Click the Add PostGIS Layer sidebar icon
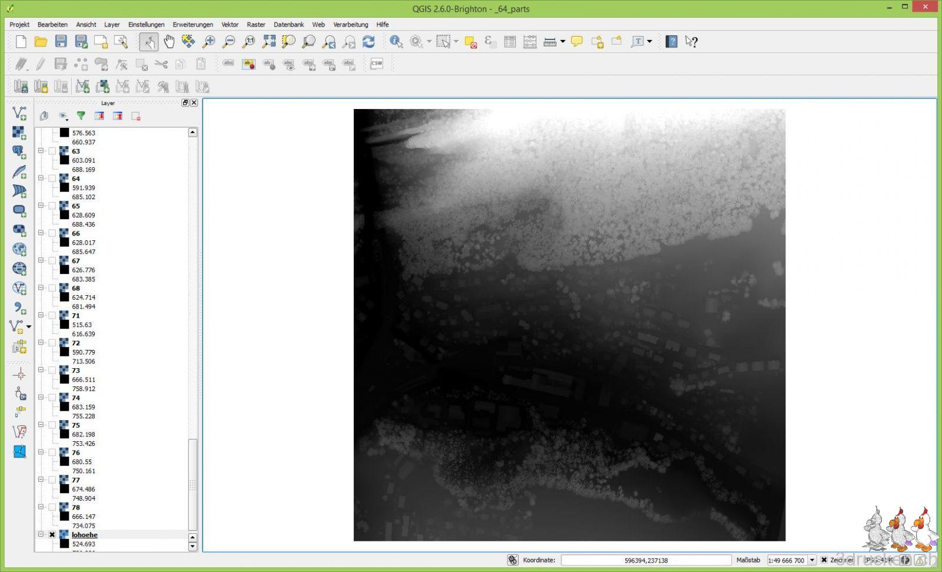The image size is (942, 572). tap(19, 152)
